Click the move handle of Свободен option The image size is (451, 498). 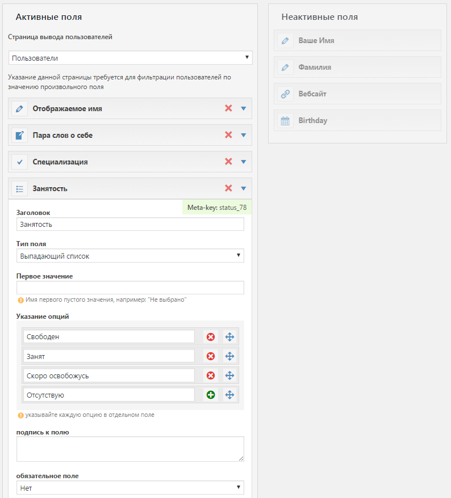(x=229, y=337)
